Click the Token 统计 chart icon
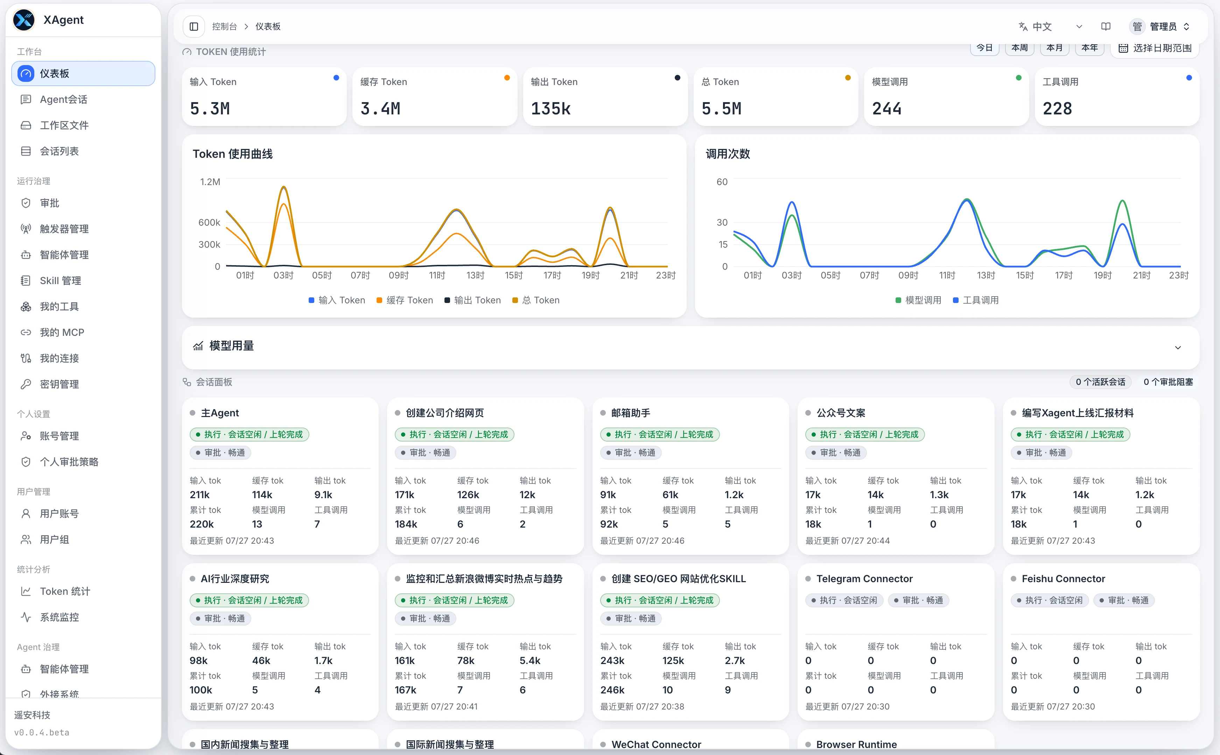Viewport: 1220px width, 755px height. tap(26, 591)
